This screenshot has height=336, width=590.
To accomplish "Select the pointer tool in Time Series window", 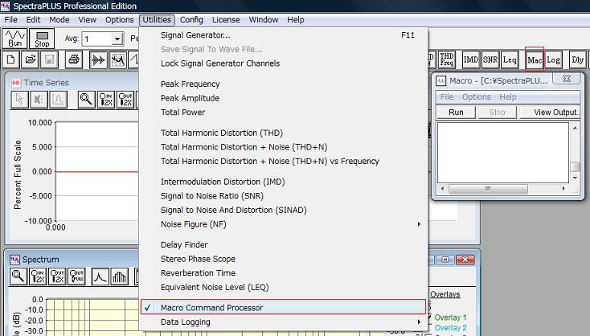I will tap(19, 100).
